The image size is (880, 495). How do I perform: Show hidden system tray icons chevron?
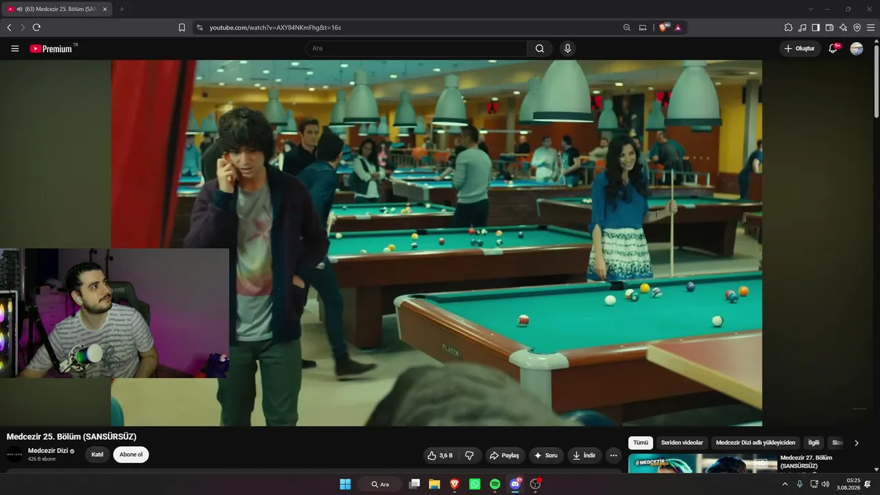pos(785,484)
